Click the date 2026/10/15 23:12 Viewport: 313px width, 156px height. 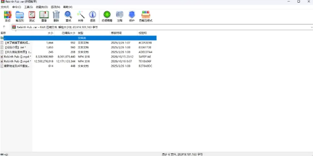point(122,56)
